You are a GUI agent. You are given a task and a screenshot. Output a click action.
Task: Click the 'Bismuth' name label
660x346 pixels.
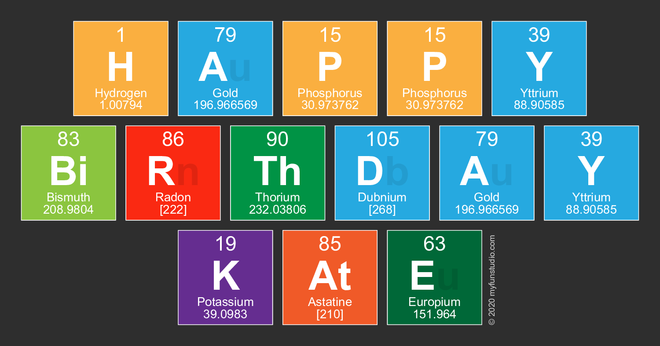[x=69, y=197]
